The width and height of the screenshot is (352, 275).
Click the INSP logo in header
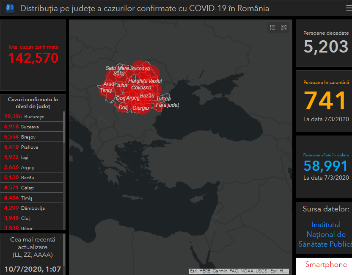pyautogui.click(x=10, y=8)
